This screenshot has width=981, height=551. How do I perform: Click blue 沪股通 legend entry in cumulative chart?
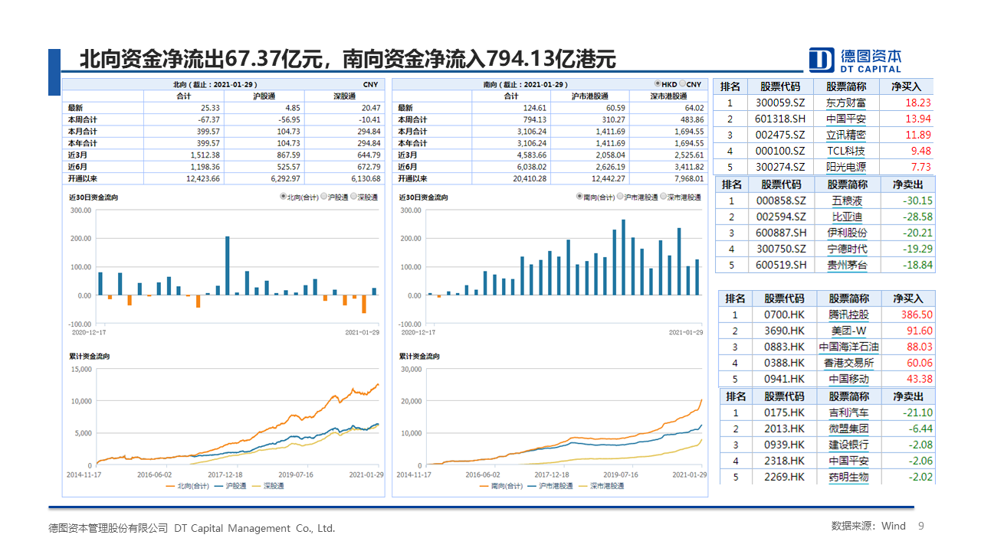click(x=231, y=486)
